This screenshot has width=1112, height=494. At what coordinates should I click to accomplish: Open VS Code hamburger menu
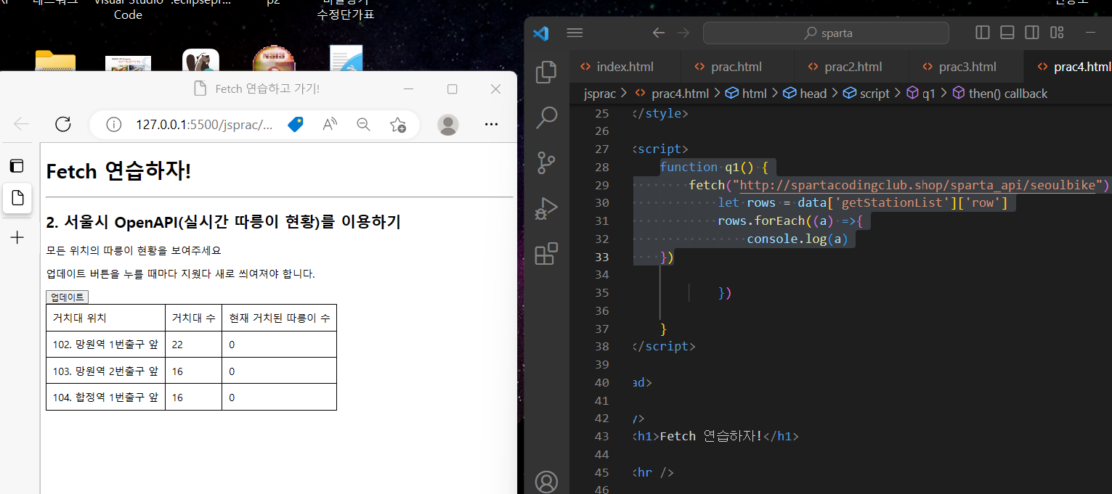(x=575, y=33)
